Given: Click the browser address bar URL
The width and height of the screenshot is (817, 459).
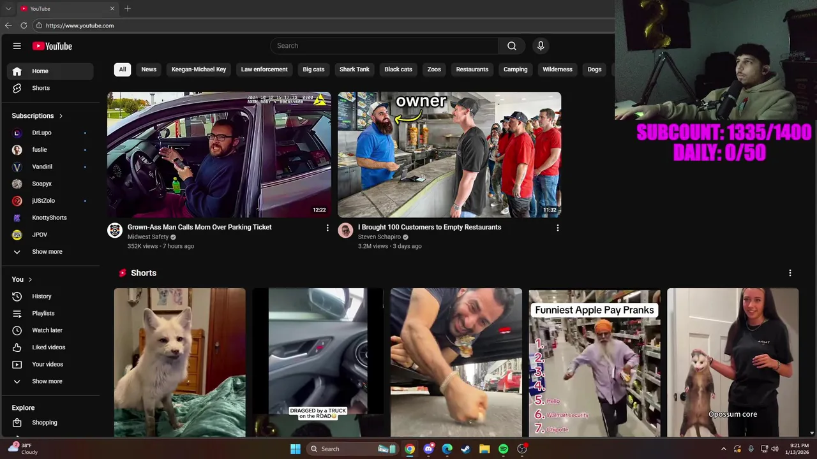Looking at the screenshot, I should (x=80, y=25).
